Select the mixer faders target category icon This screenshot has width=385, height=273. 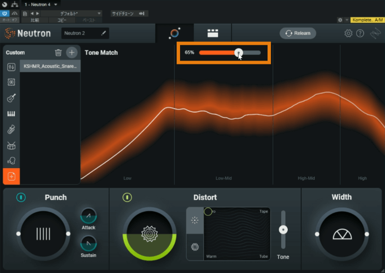11,67
